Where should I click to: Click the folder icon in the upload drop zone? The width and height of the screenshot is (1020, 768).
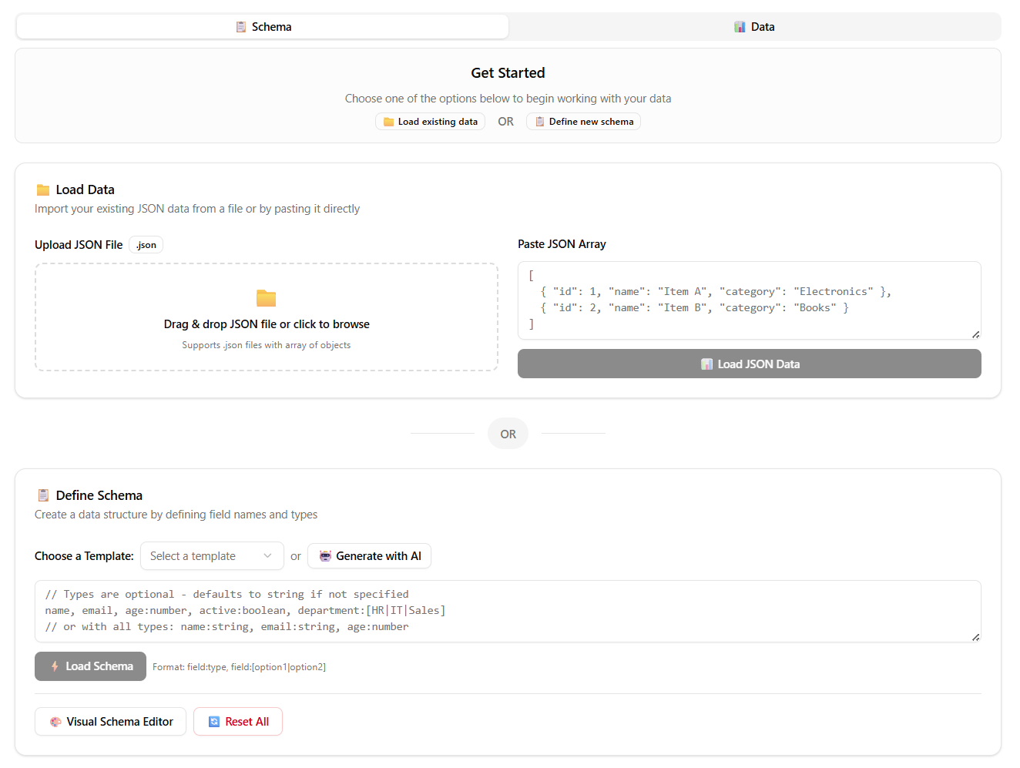click(x=266, y=298)
